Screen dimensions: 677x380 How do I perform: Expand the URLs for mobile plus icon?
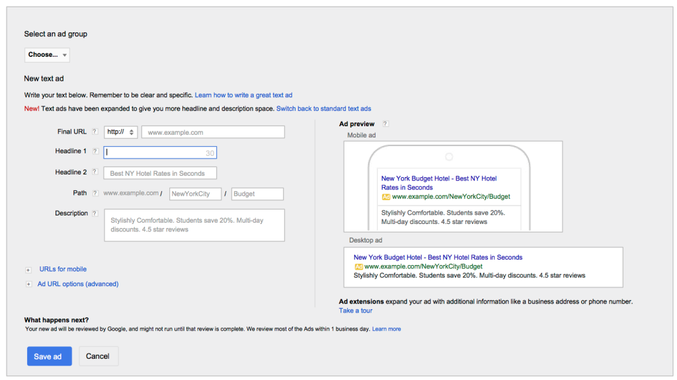point(28,270)
